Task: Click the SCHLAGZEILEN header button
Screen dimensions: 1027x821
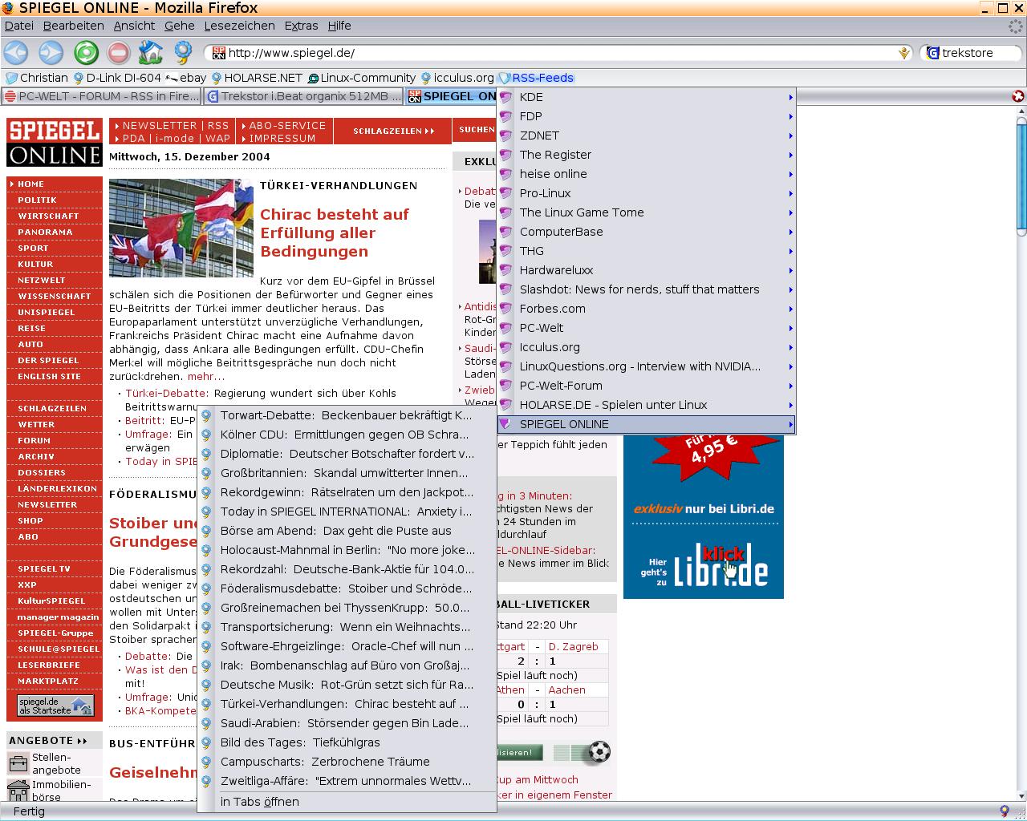Action: (x=394, y=131)
